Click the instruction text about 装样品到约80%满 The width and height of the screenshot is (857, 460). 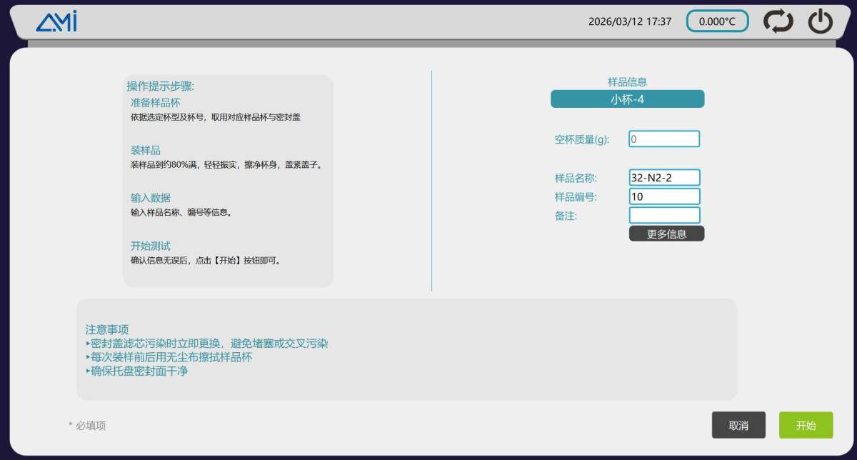coord(228,165)
